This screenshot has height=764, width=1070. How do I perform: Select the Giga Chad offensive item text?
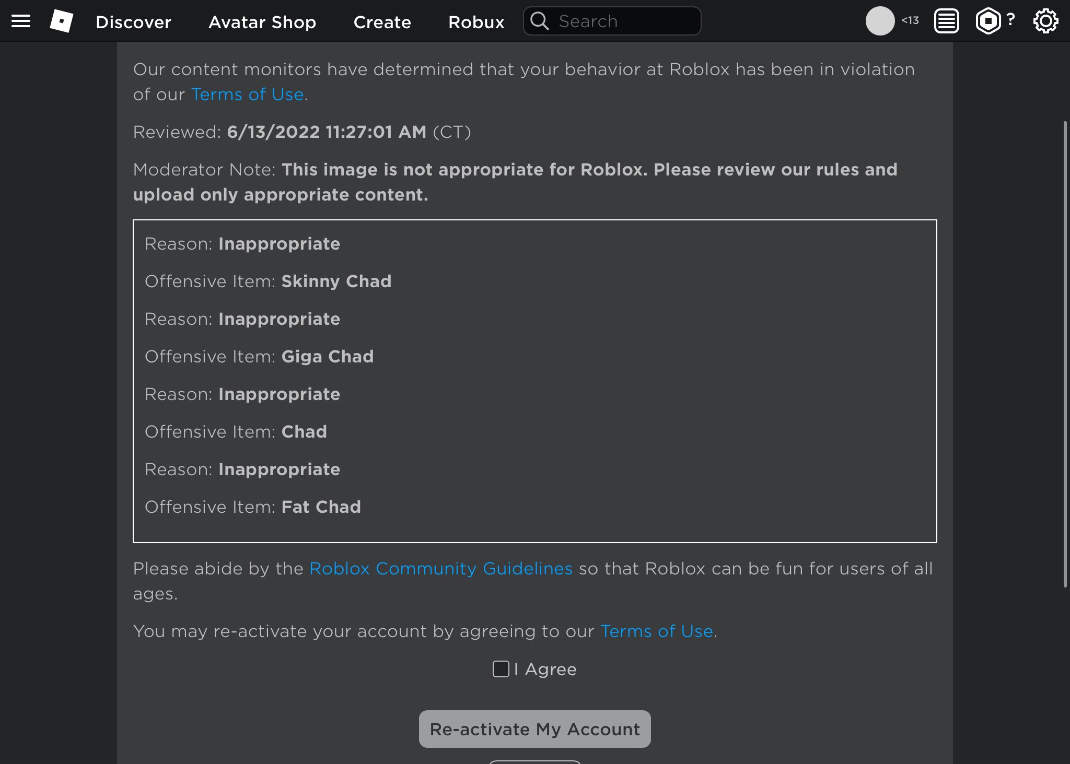[x=328, y=357]
